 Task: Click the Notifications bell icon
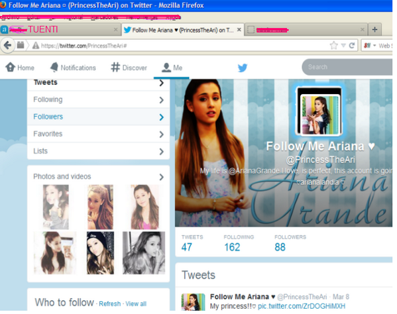tap(54, 67)
